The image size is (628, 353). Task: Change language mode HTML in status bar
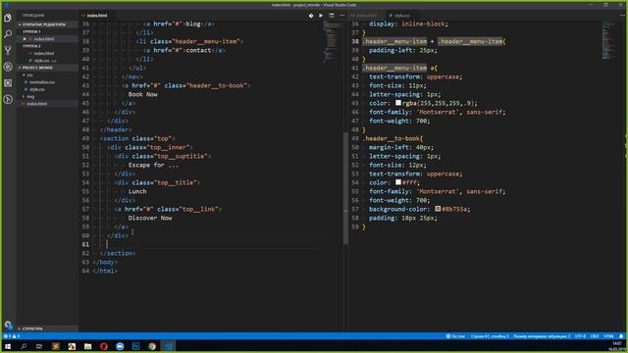(x=608, y=336)
